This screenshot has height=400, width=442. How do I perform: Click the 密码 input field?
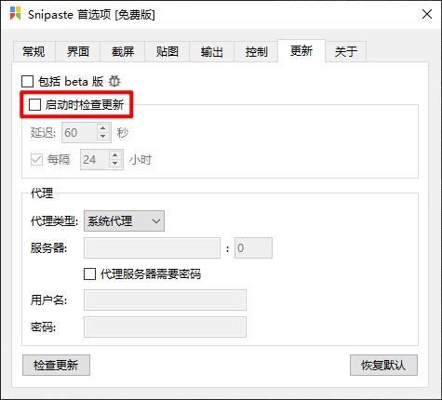click(x=165, y=327)
